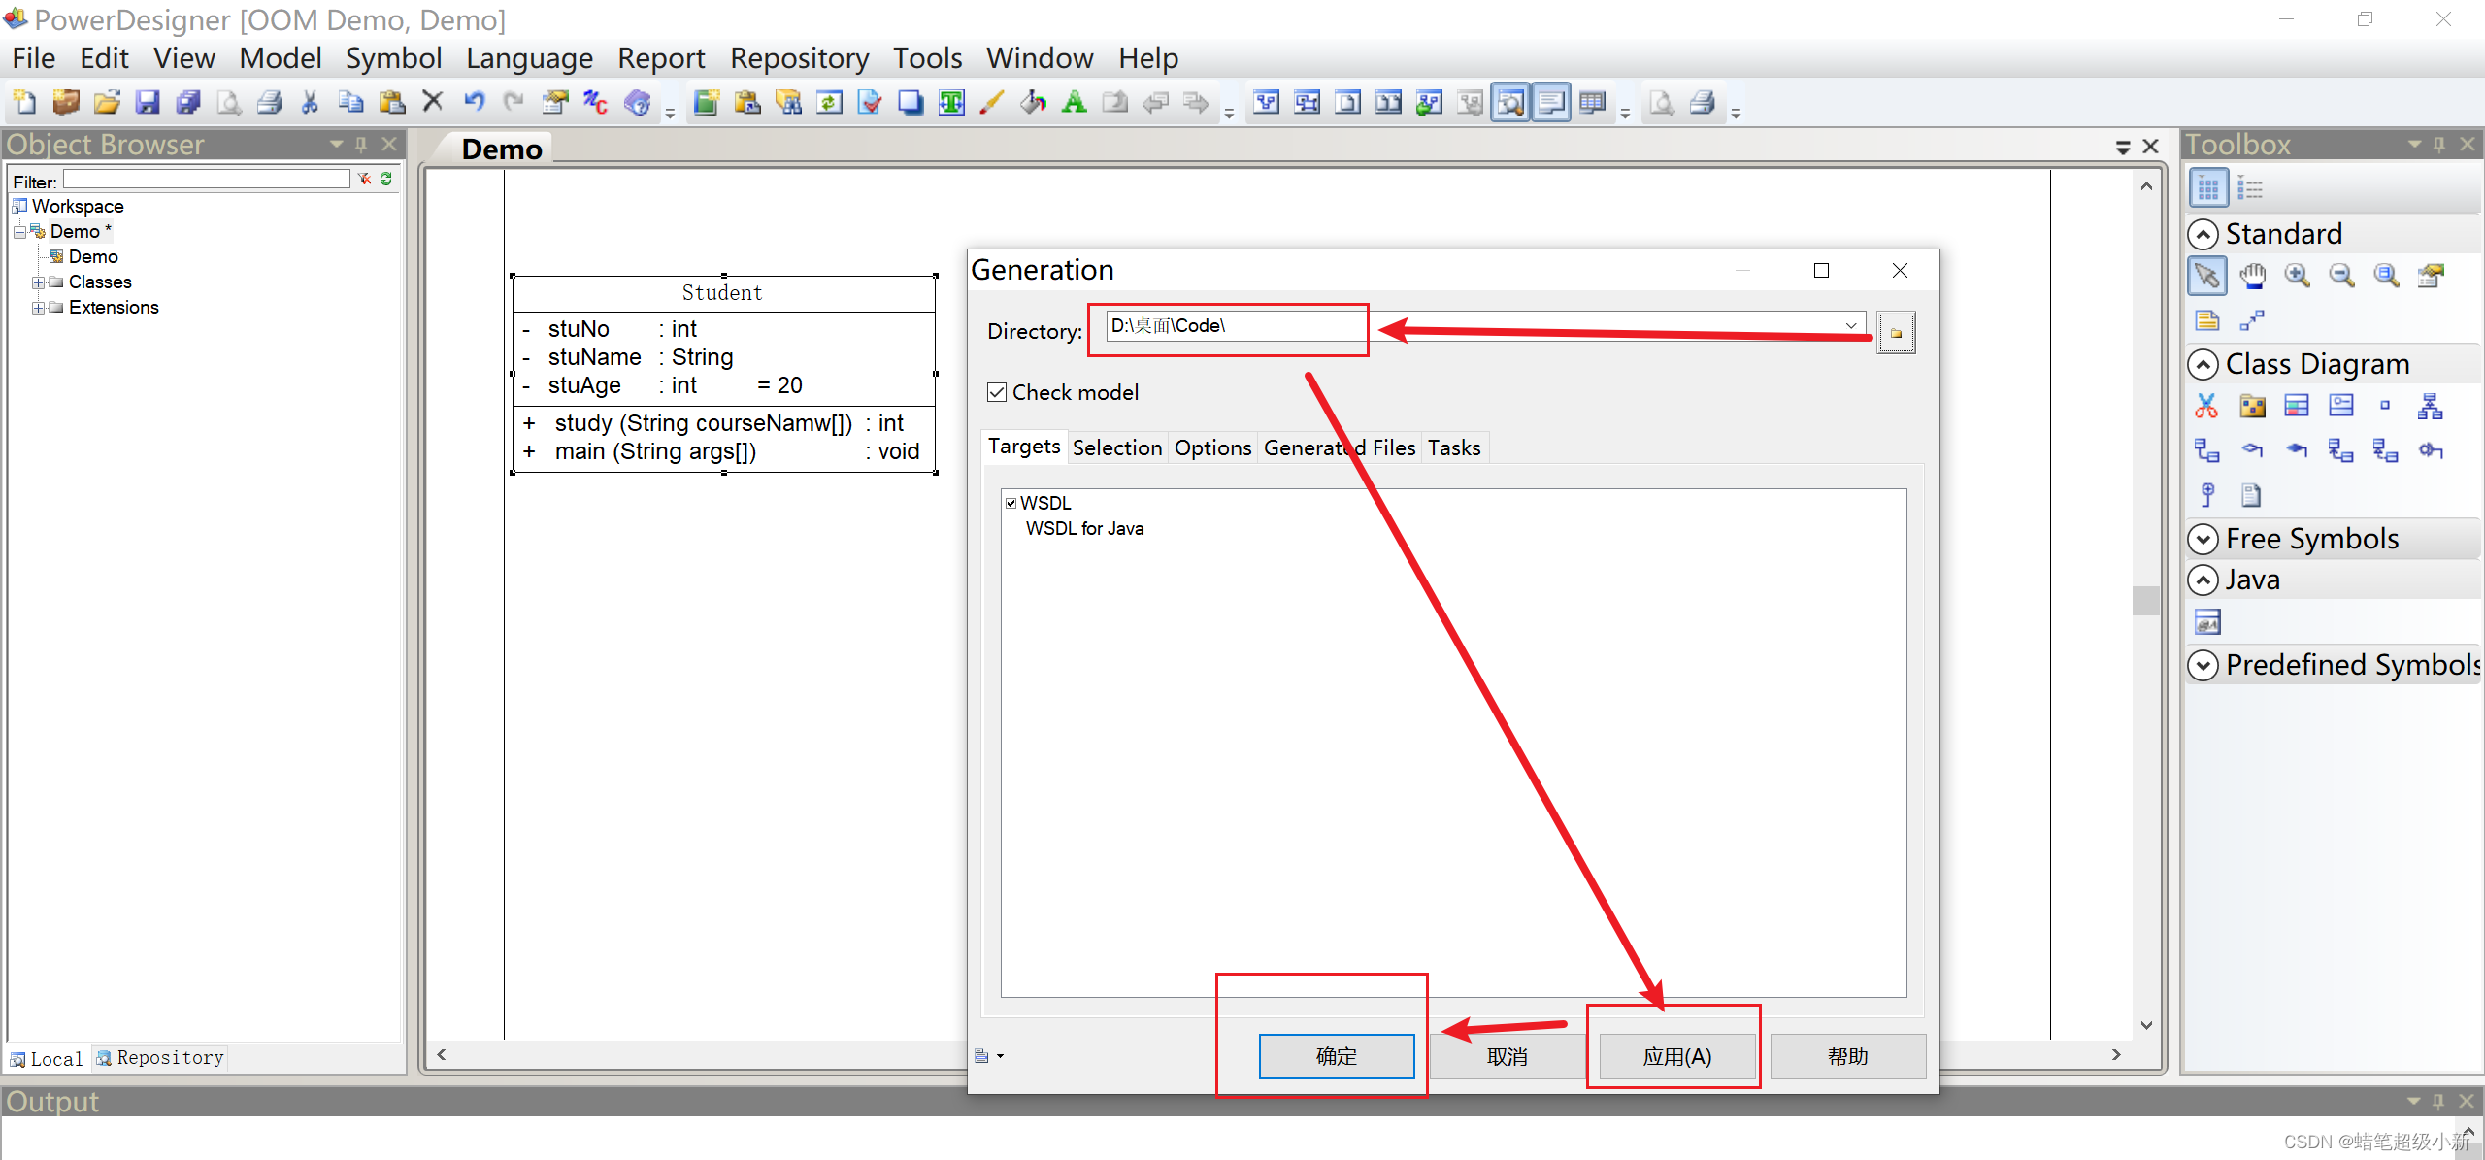Click the Object Browser Filter input field

coord(206,180)
